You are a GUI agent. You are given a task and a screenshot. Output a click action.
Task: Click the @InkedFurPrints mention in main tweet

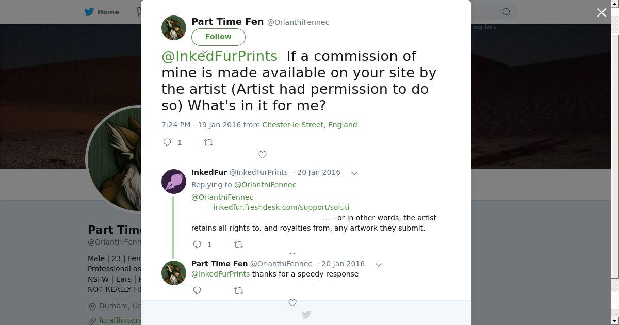pyautogui.click(x=219, y=56)
